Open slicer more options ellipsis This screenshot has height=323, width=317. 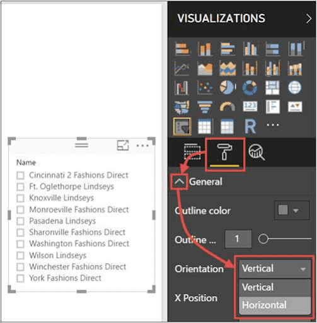[142, 146]
